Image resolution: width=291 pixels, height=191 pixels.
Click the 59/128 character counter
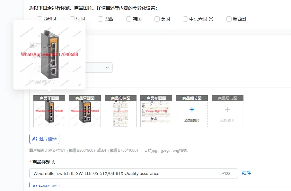pyautogui.click(x=224, y=174)
